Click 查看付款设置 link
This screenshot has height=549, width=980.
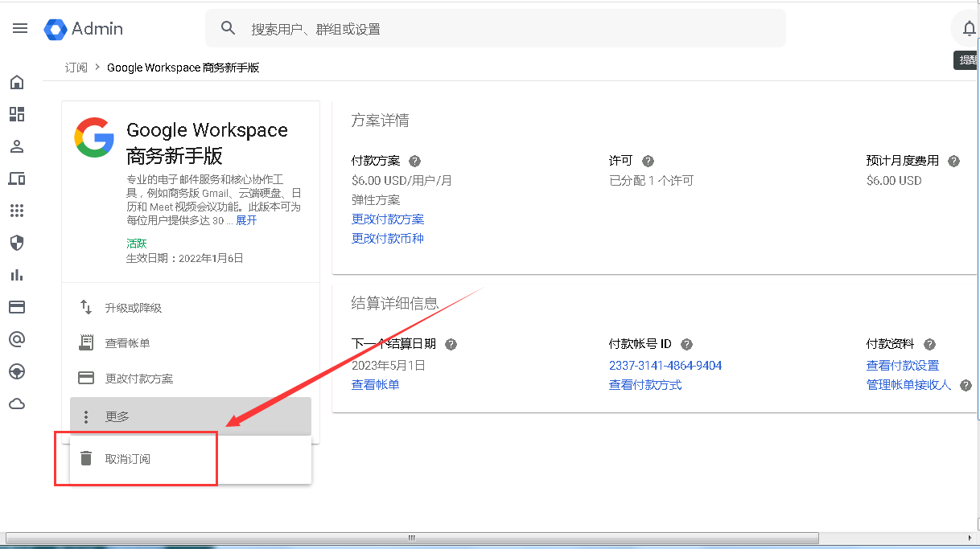tap(903, 366)
